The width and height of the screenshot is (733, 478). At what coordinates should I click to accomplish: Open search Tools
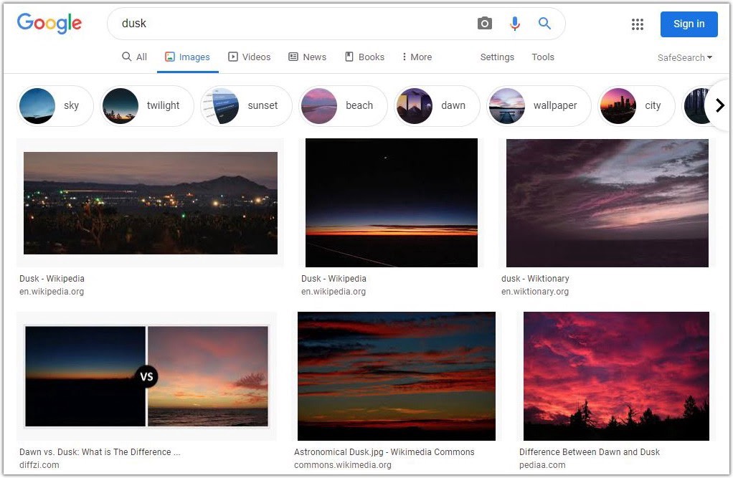tap(543, 57)
